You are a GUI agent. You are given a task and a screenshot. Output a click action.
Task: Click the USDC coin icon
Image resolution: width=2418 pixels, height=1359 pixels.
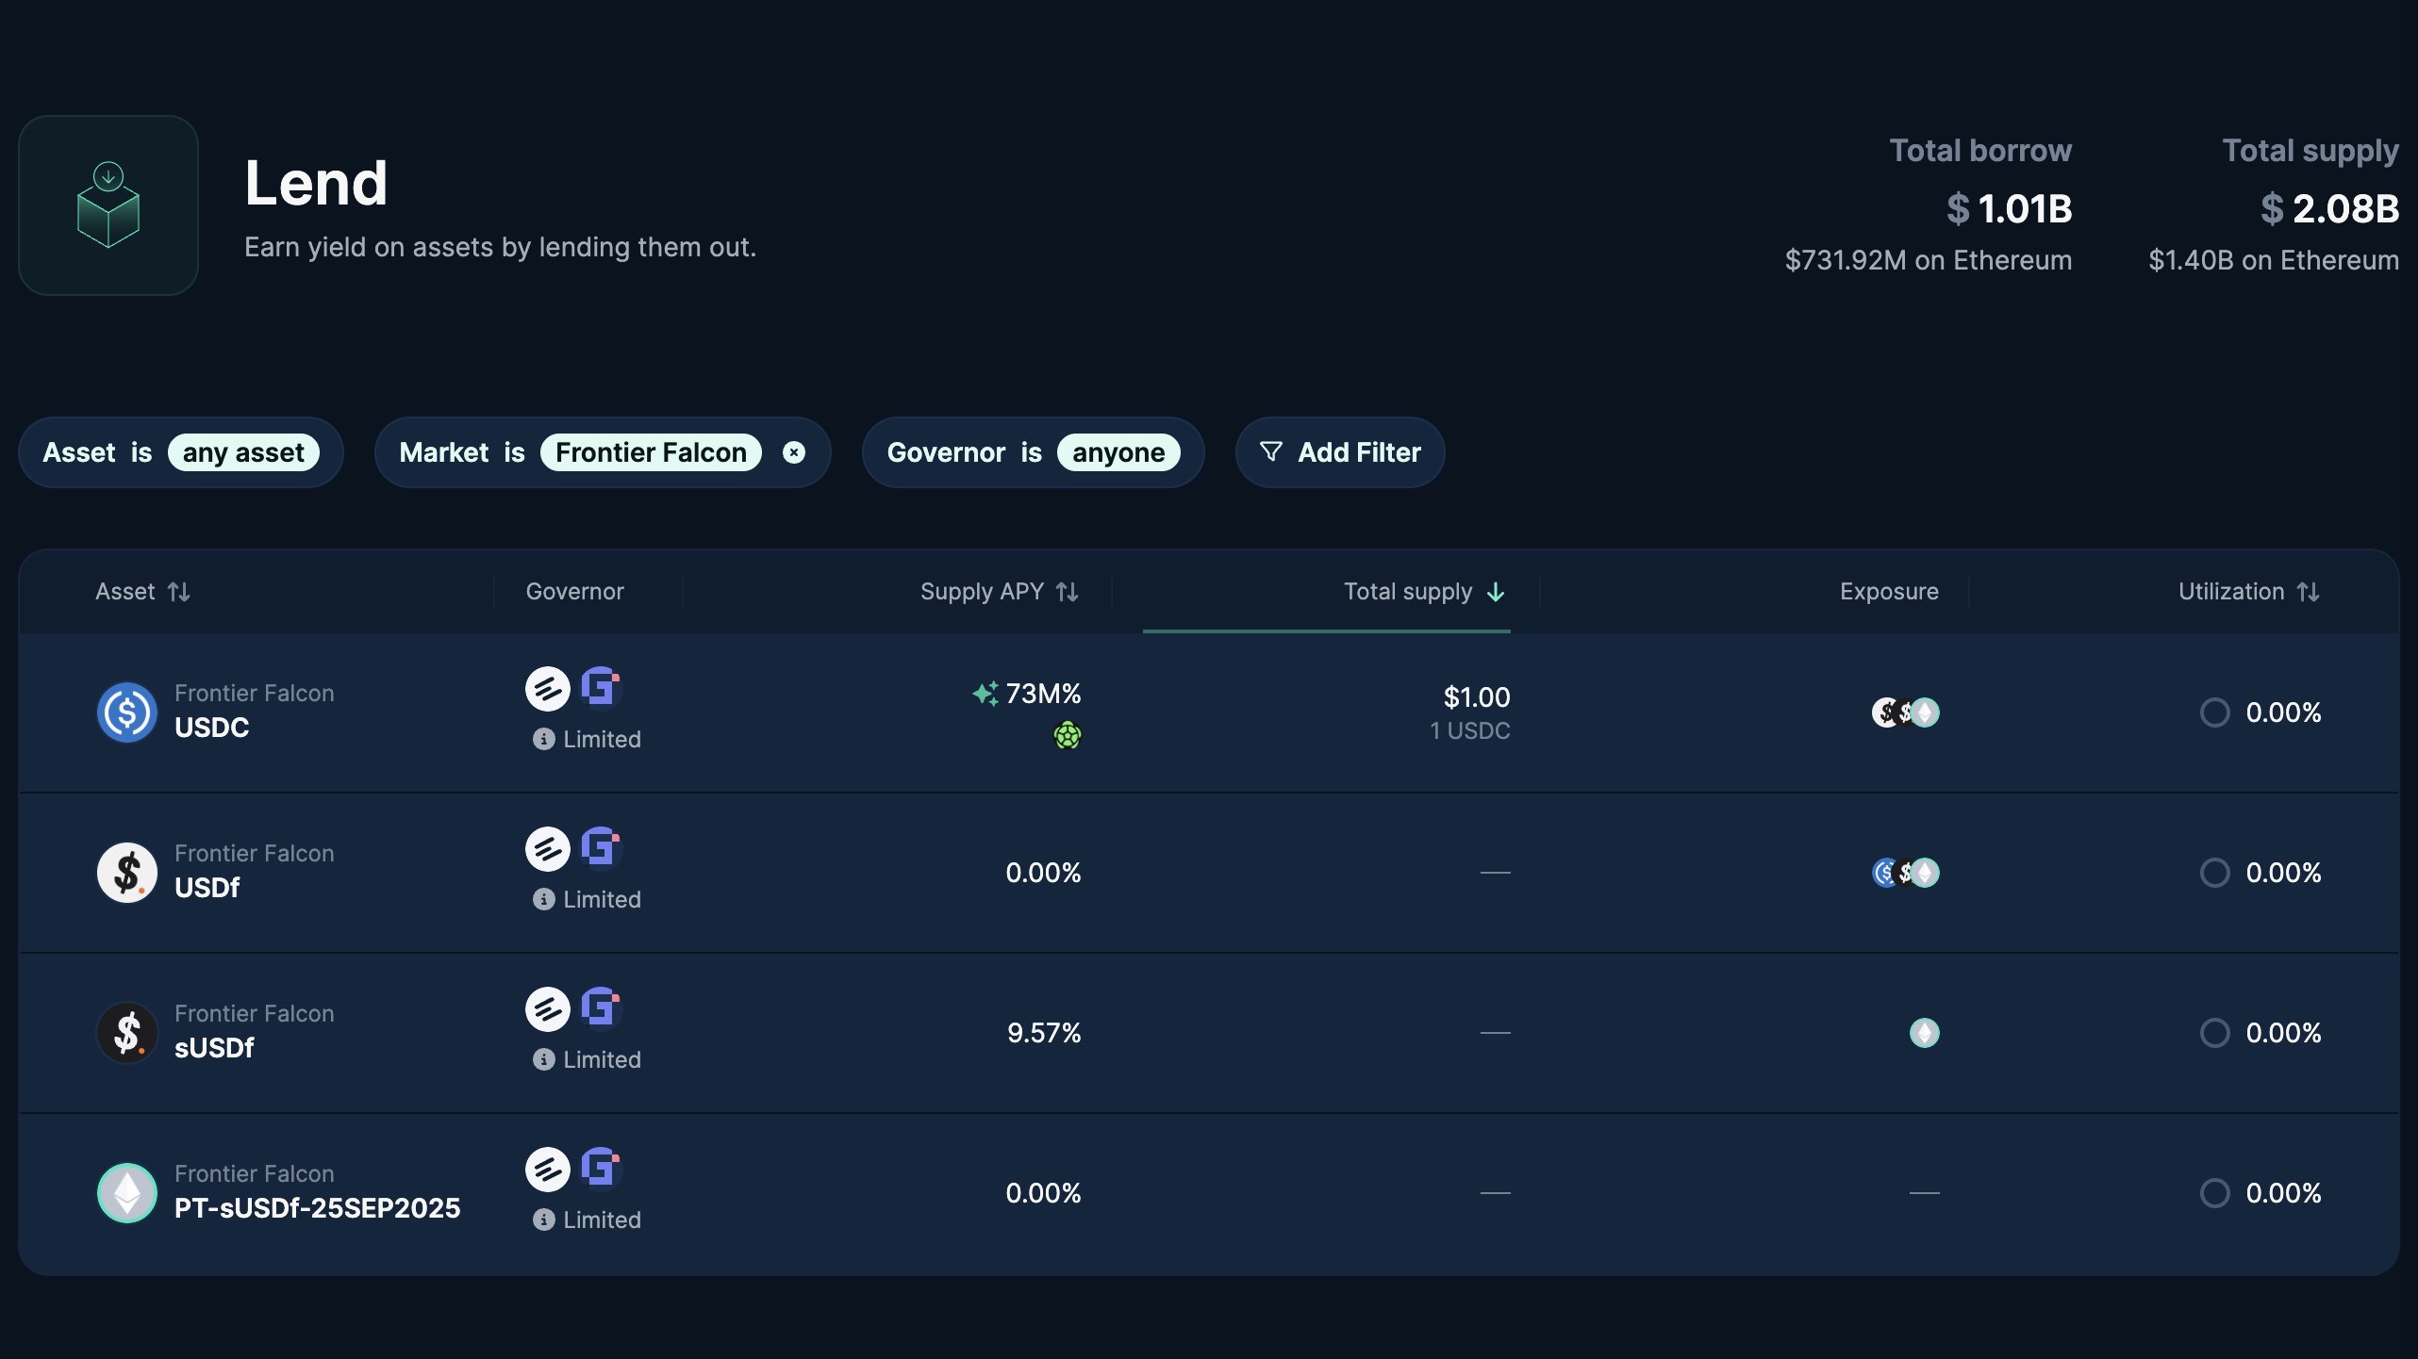[127, 712]
